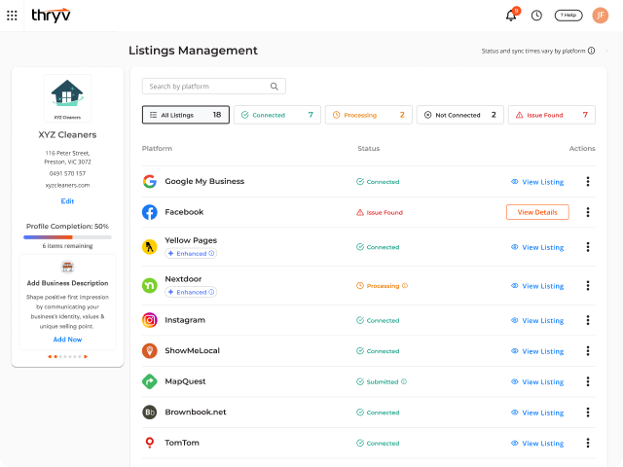This screenshot has height=467, width=623.
Task: Open more options for Instagram row
Action: tap(588, 320)
